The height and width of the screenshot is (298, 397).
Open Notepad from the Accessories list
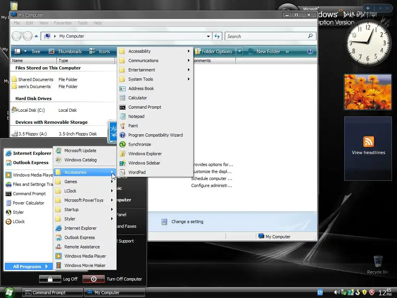(155, 116)
